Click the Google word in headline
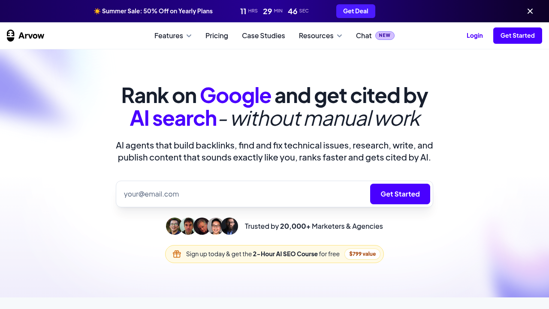Screen dimensions: 549x309 click(235, 95)
